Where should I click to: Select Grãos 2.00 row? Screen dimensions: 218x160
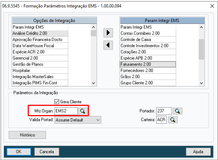coord(148,77)
